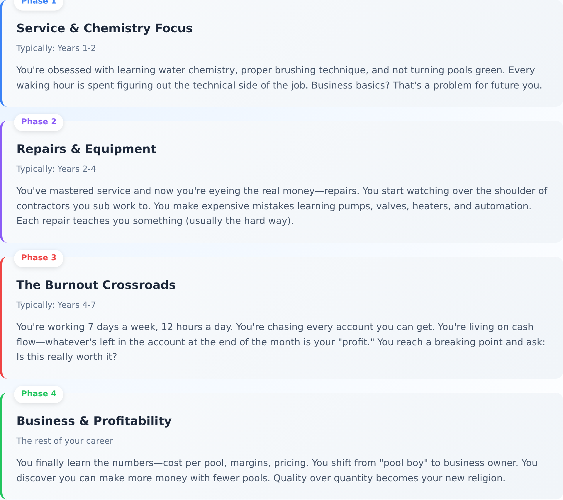This screenshot has height=500, width=563.
Task: Click The Burnout Crossroads heading
Action: (x=96, y=285)
